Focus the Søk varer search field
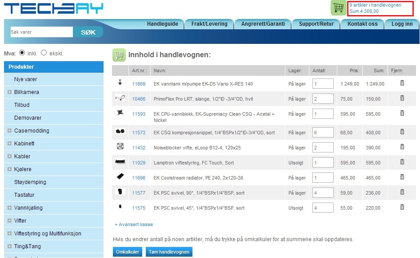 (x=41, y=32)
